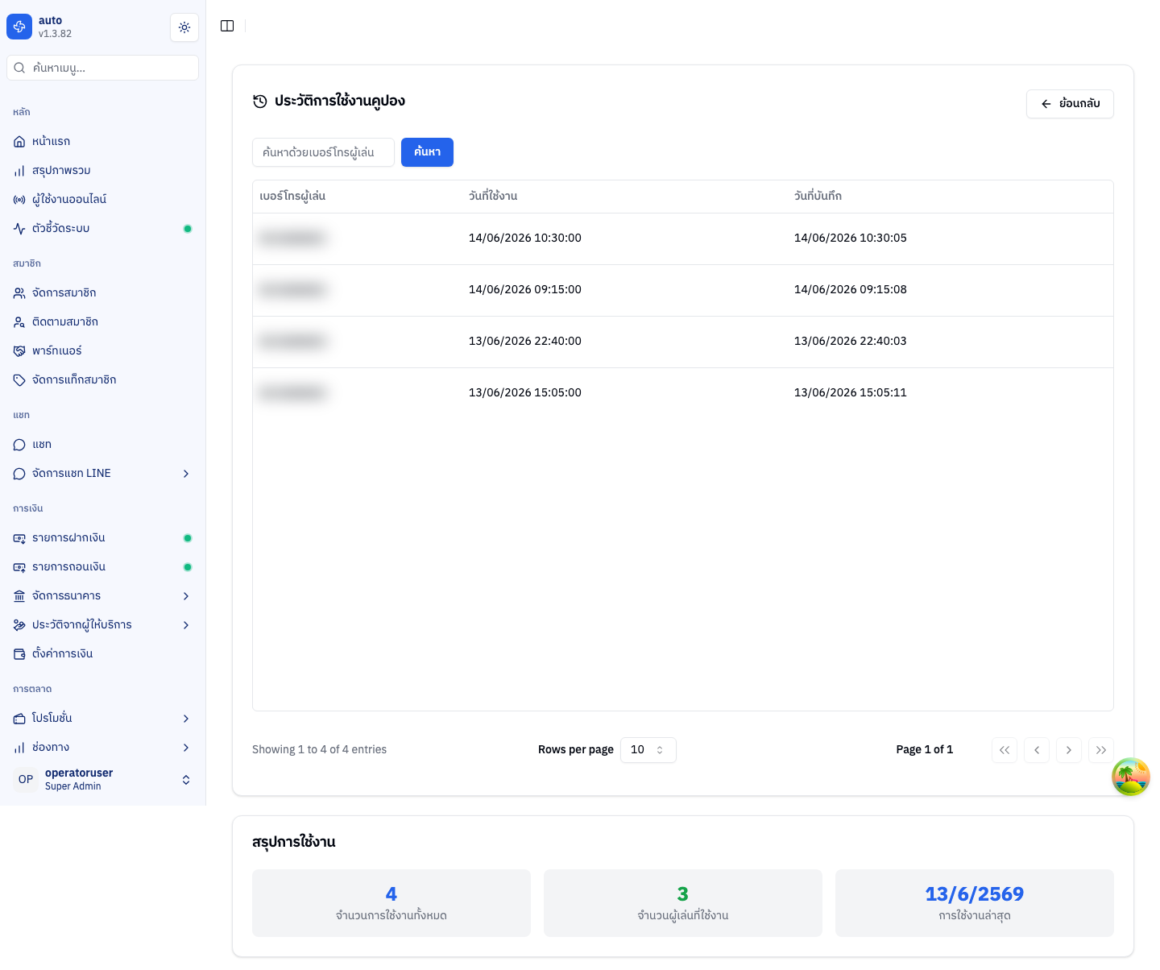Click usage date 13/06/2026 22:40:00

point(525,342)
